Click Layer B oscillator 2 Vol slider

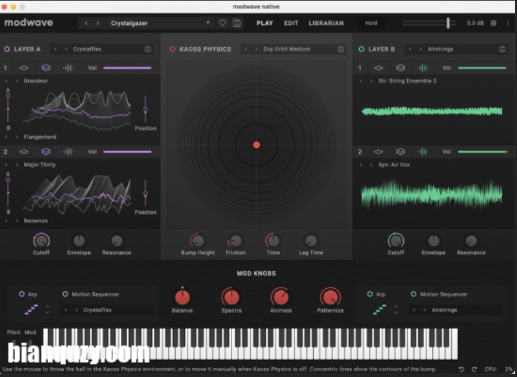tap(482, 152)
